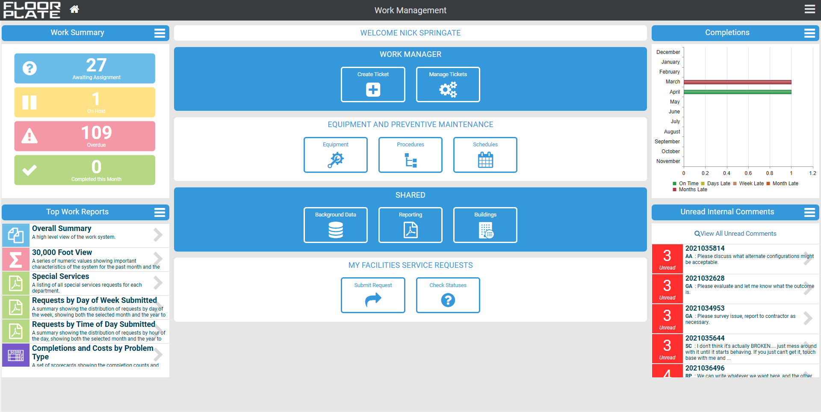Open Top Work Reports panel menu
Viewport: 821px width, 412px height.
pos(159,212)
